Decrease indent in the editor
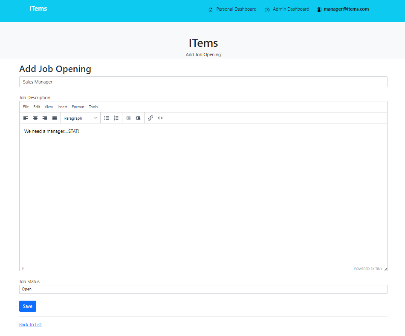Screen dimensions: 405x336 click(128, 118)
